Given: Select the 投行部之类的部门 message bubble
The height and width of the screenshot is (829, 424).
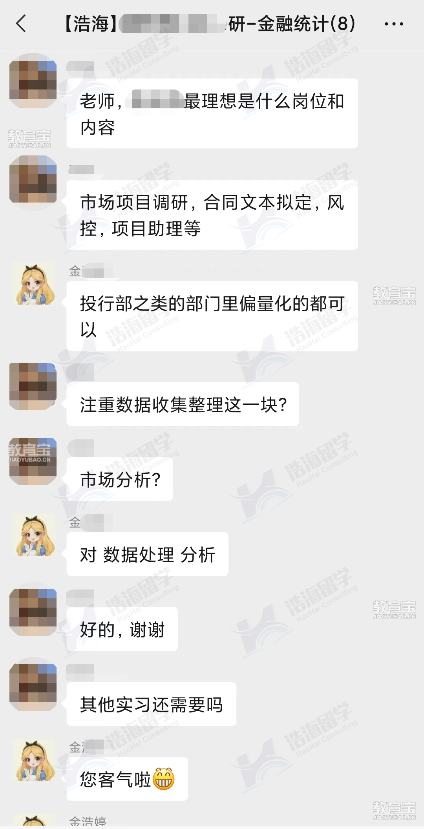Looking at the screenshot, I should point(212,316).
